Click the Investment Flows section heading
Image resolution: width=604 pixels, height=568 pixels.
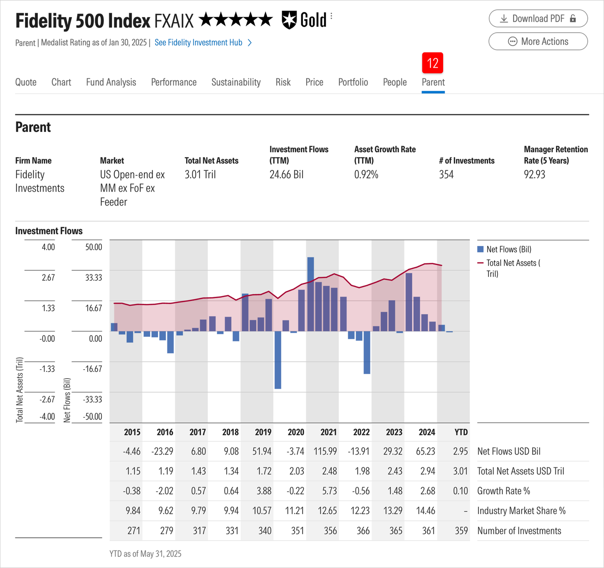tap(49, 231)
